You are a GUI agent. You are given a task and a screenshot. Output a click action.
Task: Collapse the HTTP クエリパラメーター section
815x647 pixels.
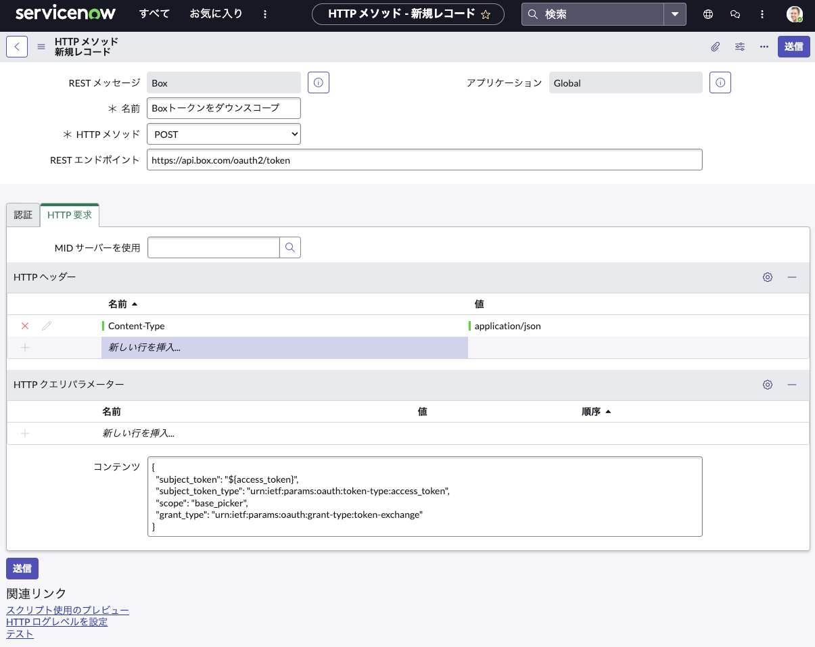[x=792, y=385]
